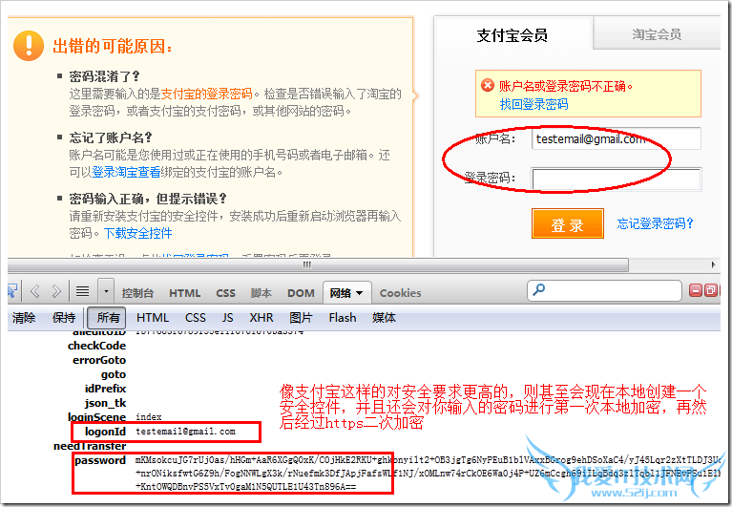Focus the 登录密码 input field
This screenshot has height=507, width=732.
point(617,179)
